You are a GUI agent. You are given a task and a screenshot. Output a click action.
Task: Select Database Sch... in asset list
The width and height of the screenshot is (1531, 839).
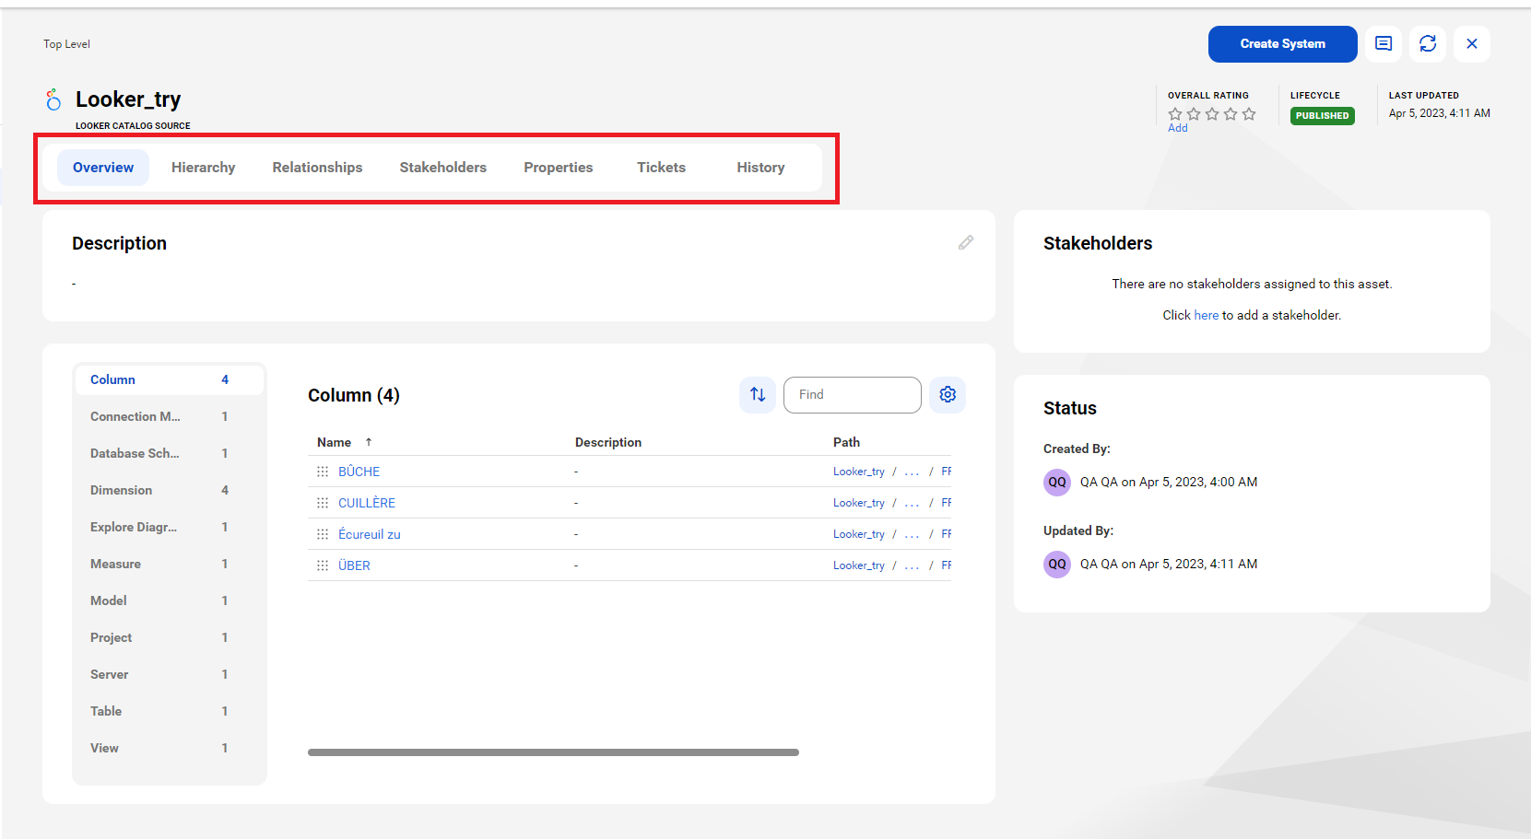pyautogui.click(x=170, y=454)
